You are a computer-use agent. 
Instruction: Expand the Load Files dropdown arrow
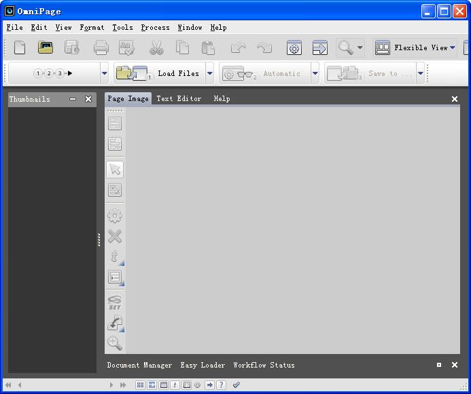click(209, 73)
